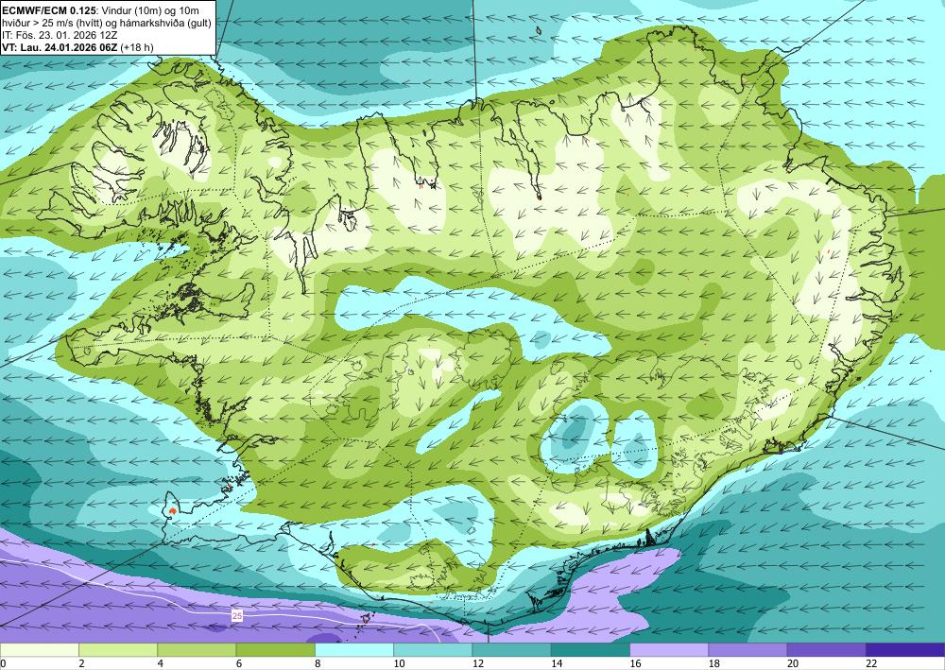Select the olive green 6–8 legend swatch
This screenshot has height=670, width=945.
pos(275,650)
